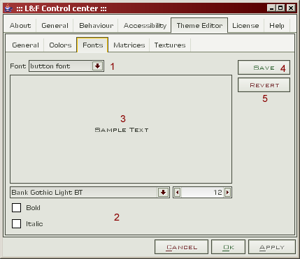This screenshot has height=259, width=300.
Task: Expand the Bank Gothic Light BT dropdown arrow
Action: [x=163, y=193]
